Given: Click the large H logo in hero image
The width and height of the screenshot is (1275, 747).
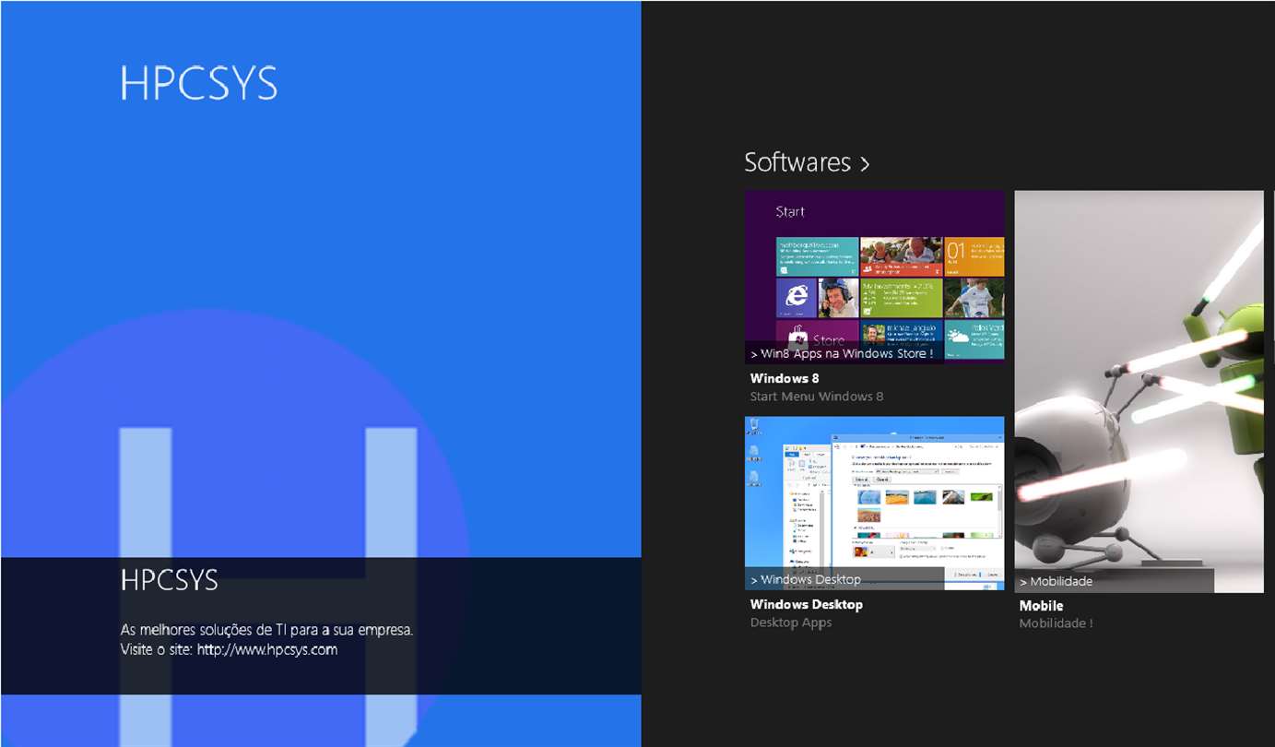Looking at the screenshot, I should click(x=267, y=586).
